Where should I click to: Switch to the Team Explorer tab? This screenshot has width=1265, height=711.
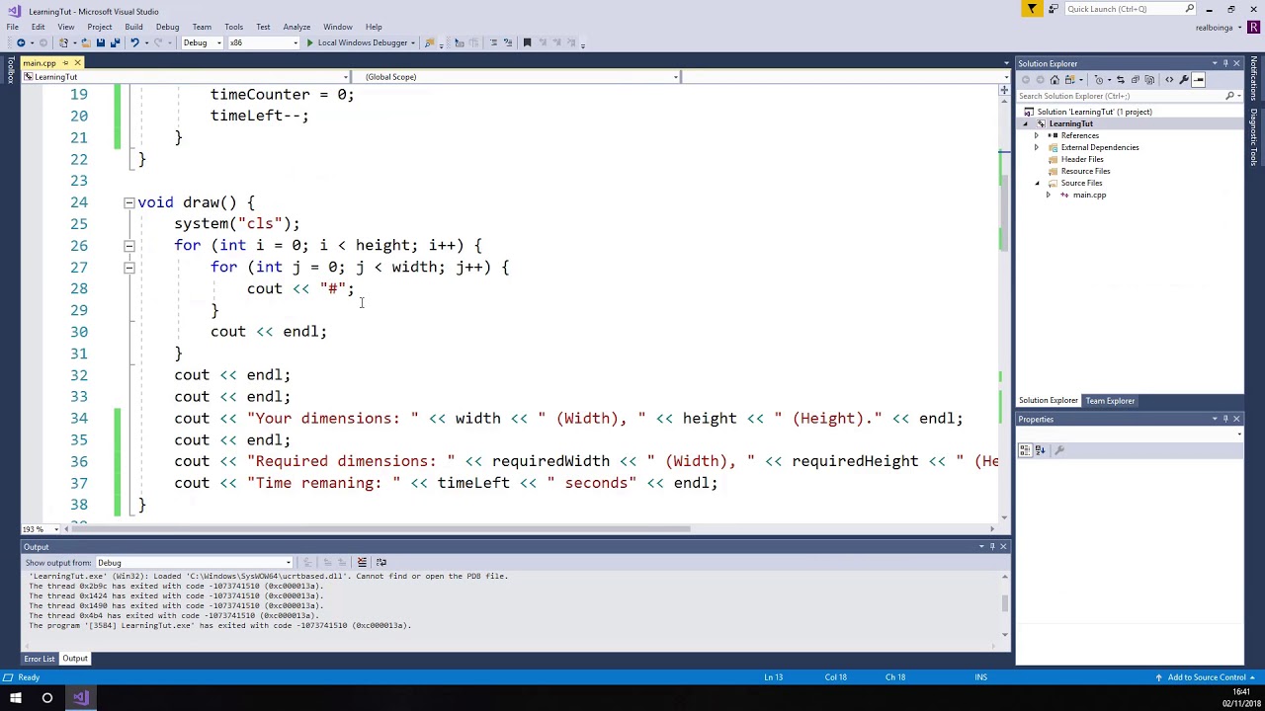coord(1110,401)
